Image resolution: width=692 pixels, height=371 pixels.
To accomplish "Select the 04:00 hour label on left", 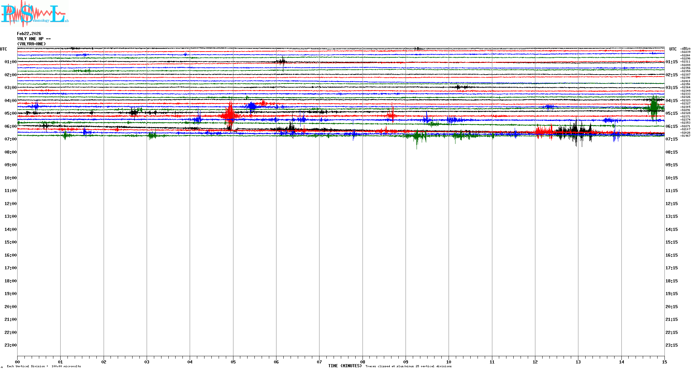I will point(10,101).
